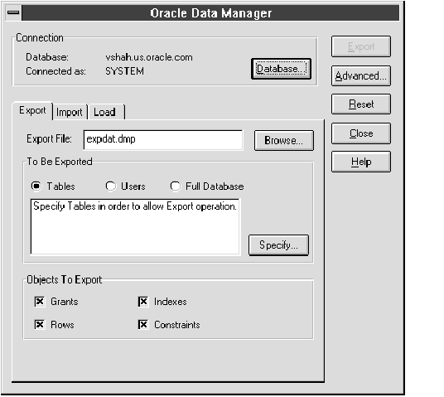Open the window system menu icon
The width and height of the screenshot is (444, 397).
(x=13, y=12)
